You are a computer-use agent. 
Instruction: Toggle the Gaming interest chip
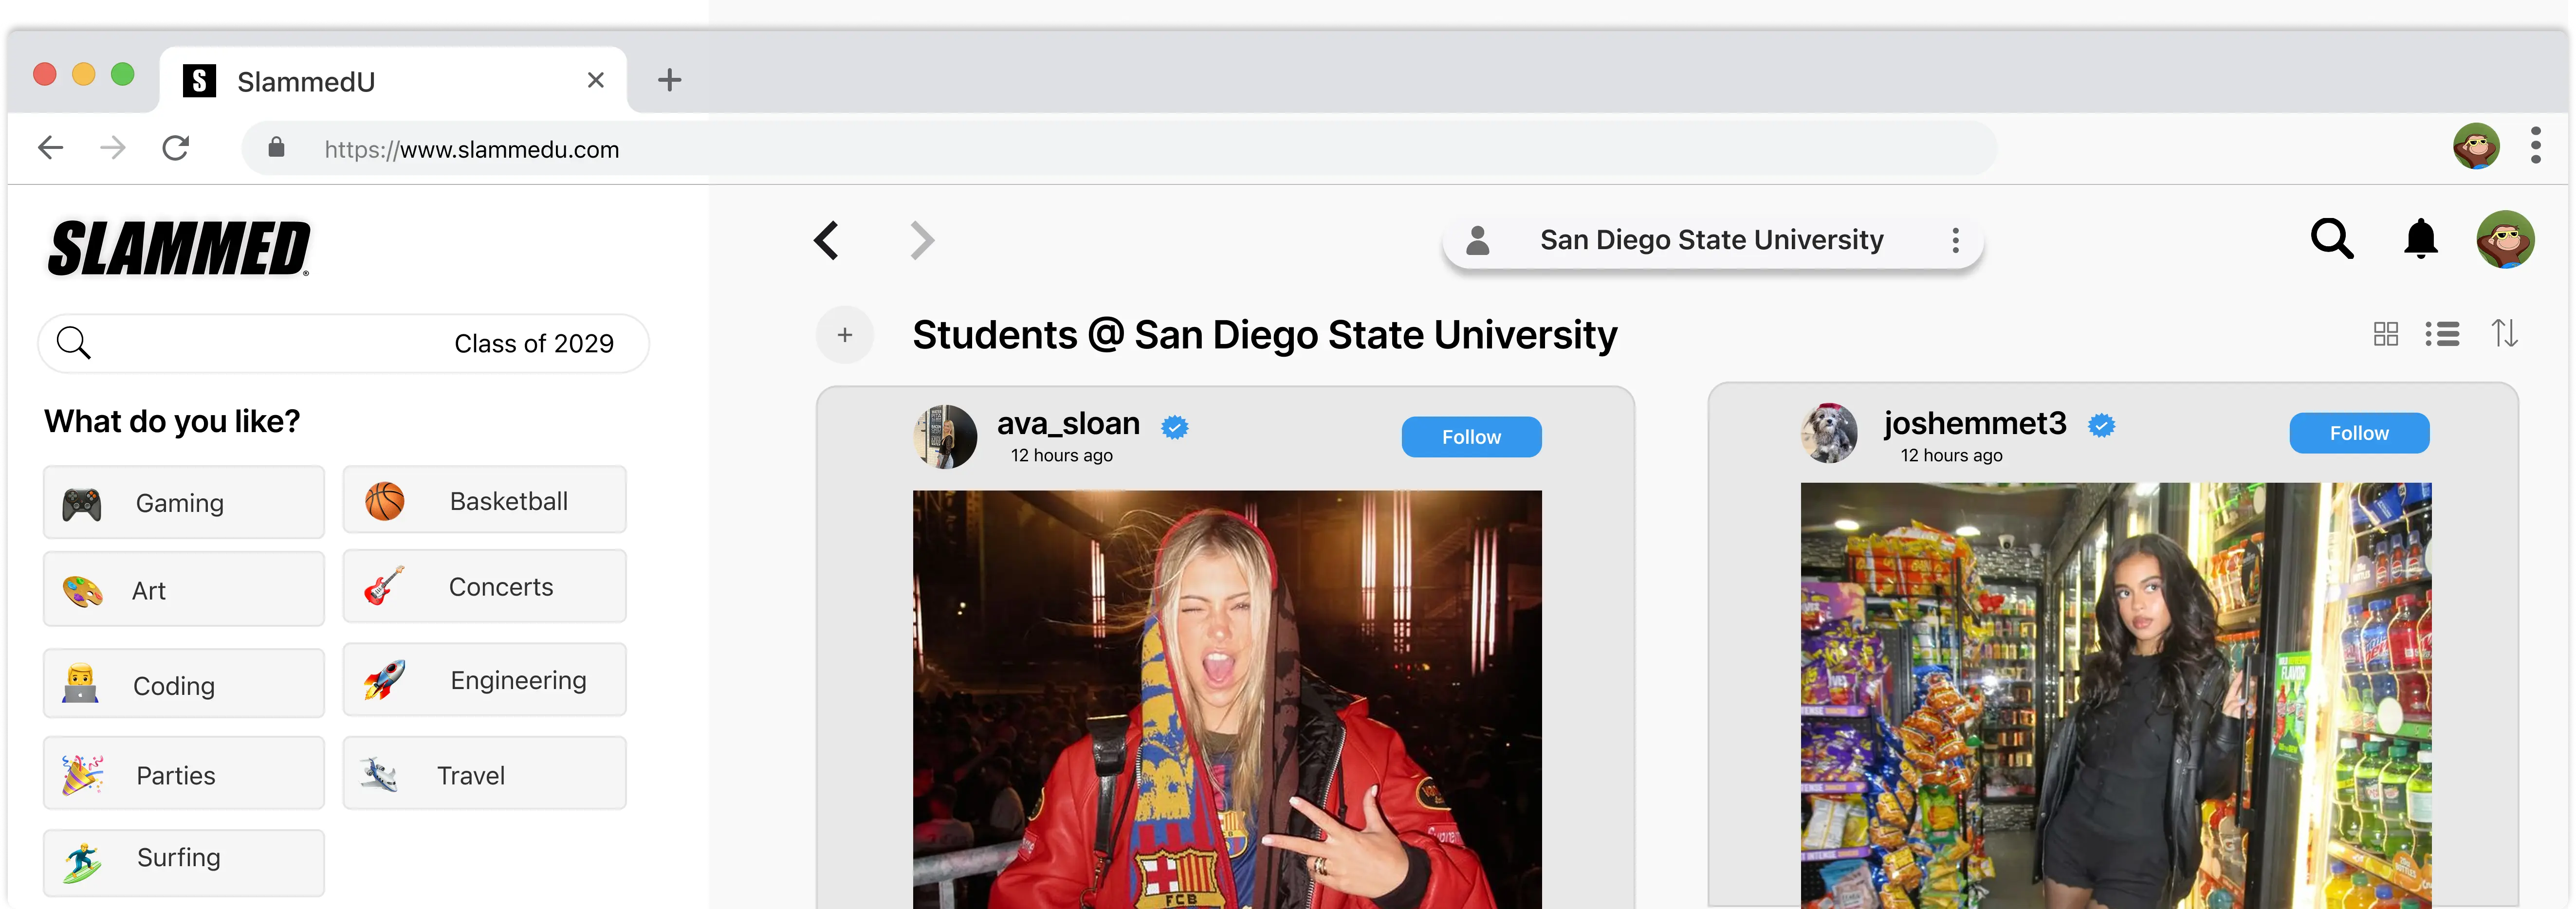tap(184, 502)
